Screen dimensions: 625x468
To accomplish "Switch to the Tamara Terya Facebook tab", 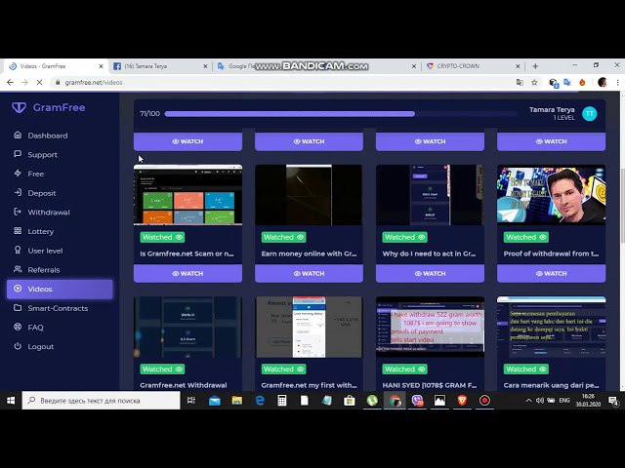I will coord(160,66).
